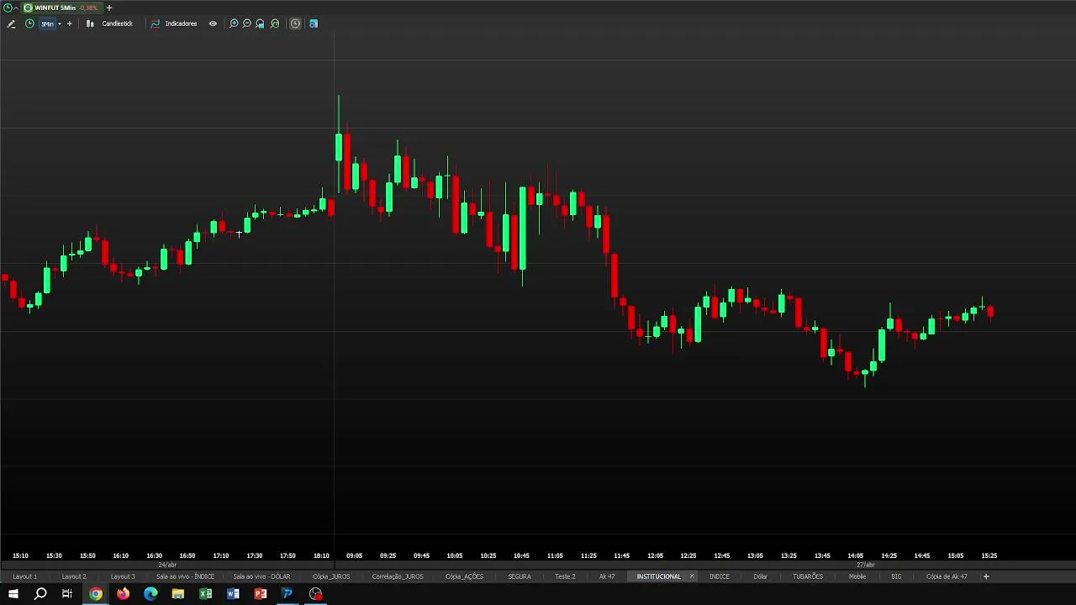This screenshot has height=605, width=1076.
Task: Click the 11:45 time axis label
Action: [x=621, y=555]
